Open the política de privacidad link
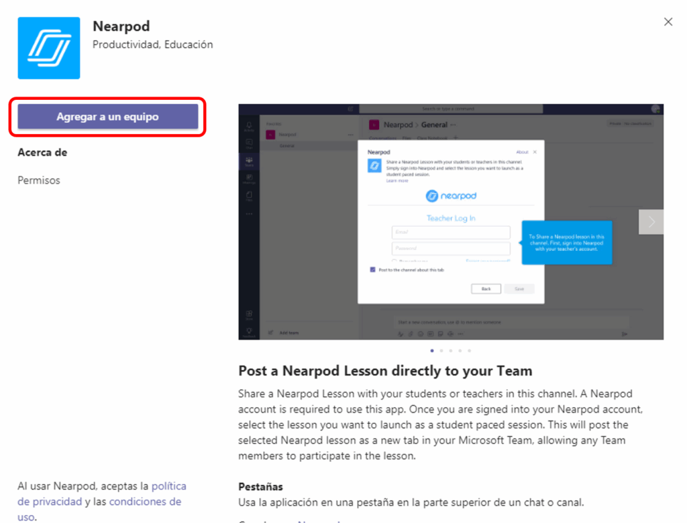The height and width of the screenshot is (523, 687). [102, 493]
